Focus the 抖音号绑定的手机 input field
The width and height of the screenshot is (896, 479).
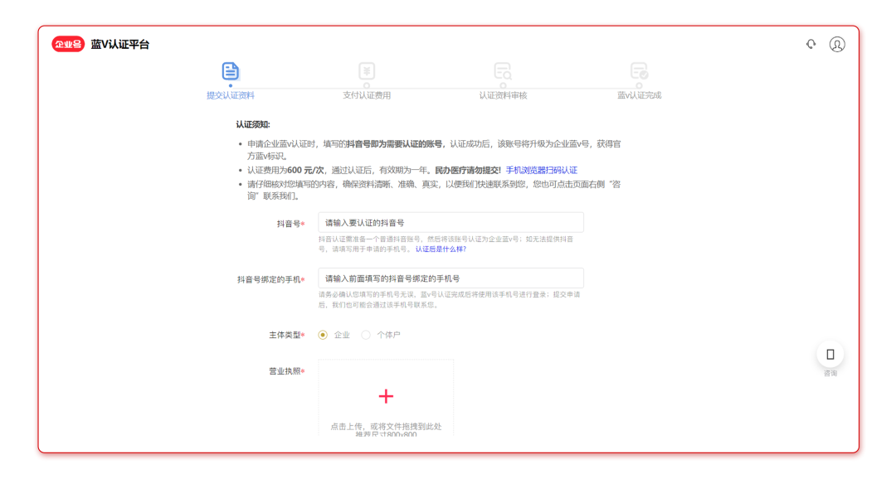tap(450, 278)
